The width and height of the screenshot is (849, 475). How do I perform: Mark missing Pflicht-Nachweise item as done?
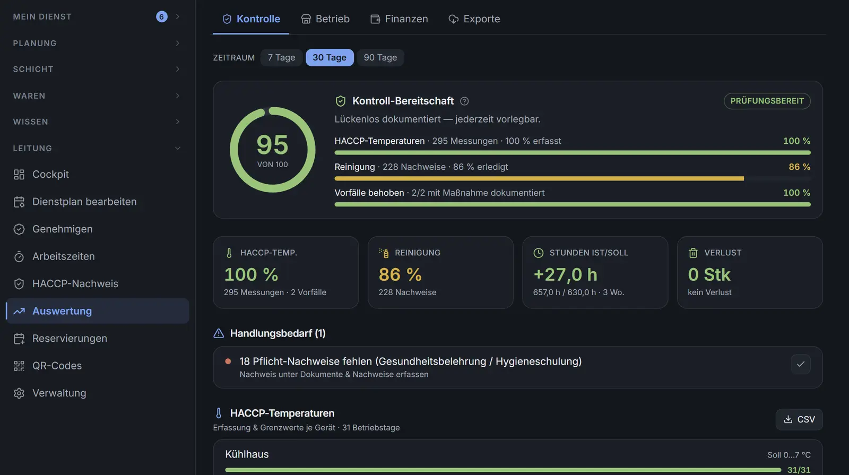coord(801,364)
